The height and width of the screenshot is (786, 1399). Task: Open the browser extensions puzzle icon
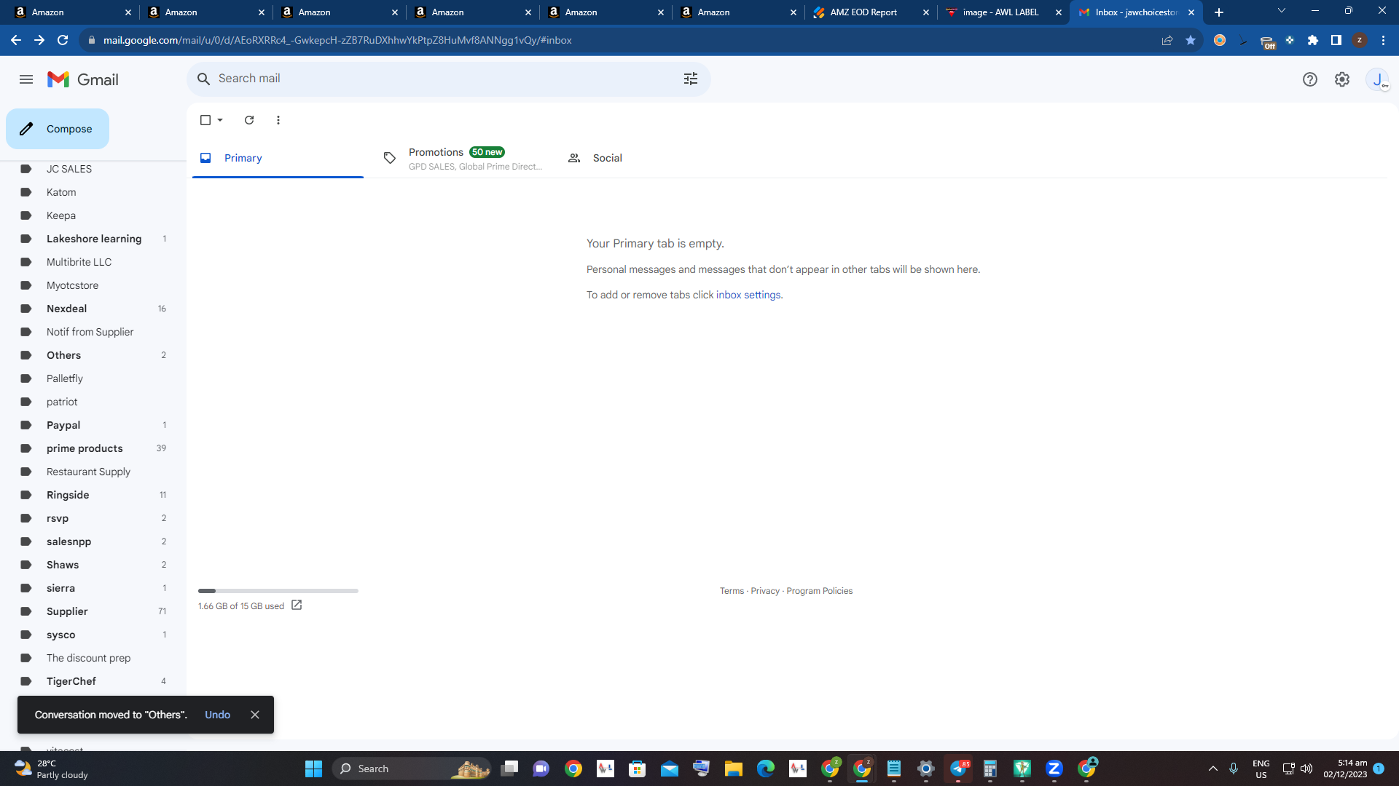point(1313,40)
